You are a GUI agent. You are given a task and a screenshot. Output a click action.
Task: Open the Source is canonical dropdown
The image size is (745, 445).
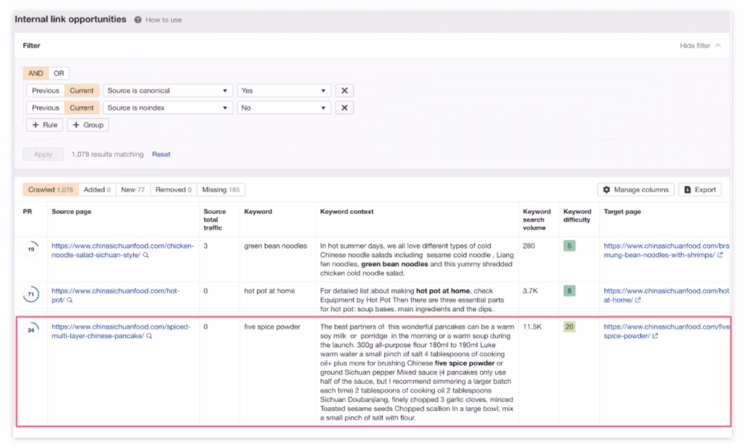(x=167, y=91)
